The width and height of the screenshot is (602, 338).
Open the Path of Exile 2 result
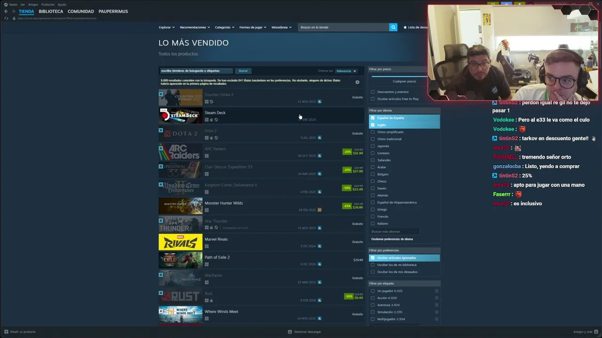click(261, 260)
